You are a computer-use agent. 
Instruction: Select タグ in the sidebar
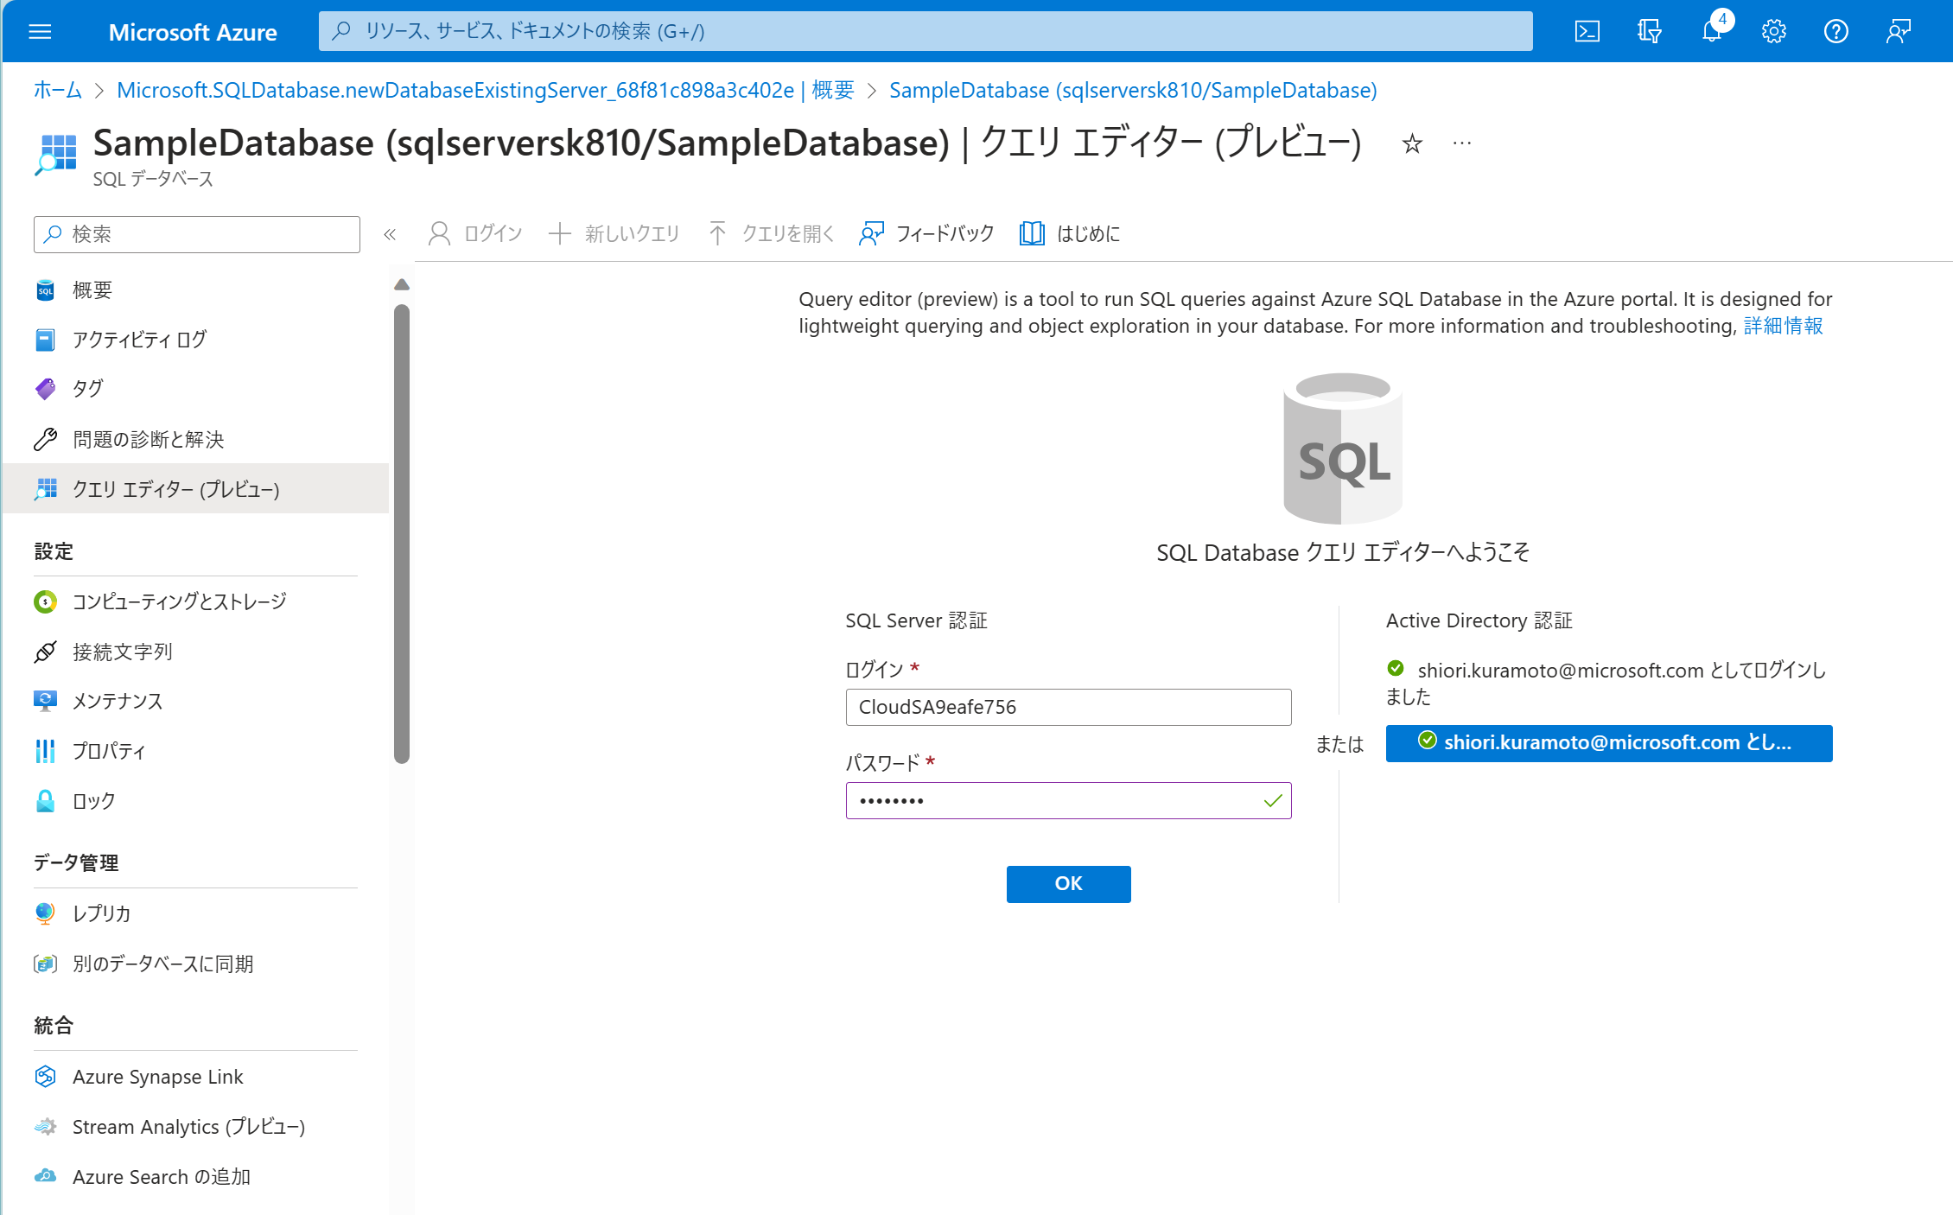pyautogui.click(x=87, y=388)
